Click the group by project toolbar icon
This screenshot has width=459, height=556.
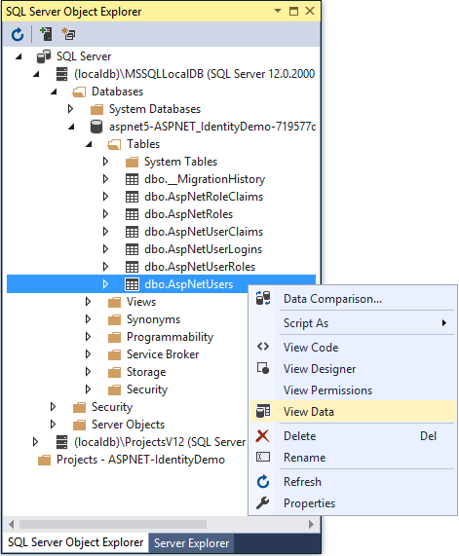(x=68, y=34)
